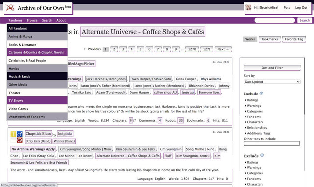The image size is (314, 187).
Task: Open the Kudos count 35 link
Action: pos(181,121)
